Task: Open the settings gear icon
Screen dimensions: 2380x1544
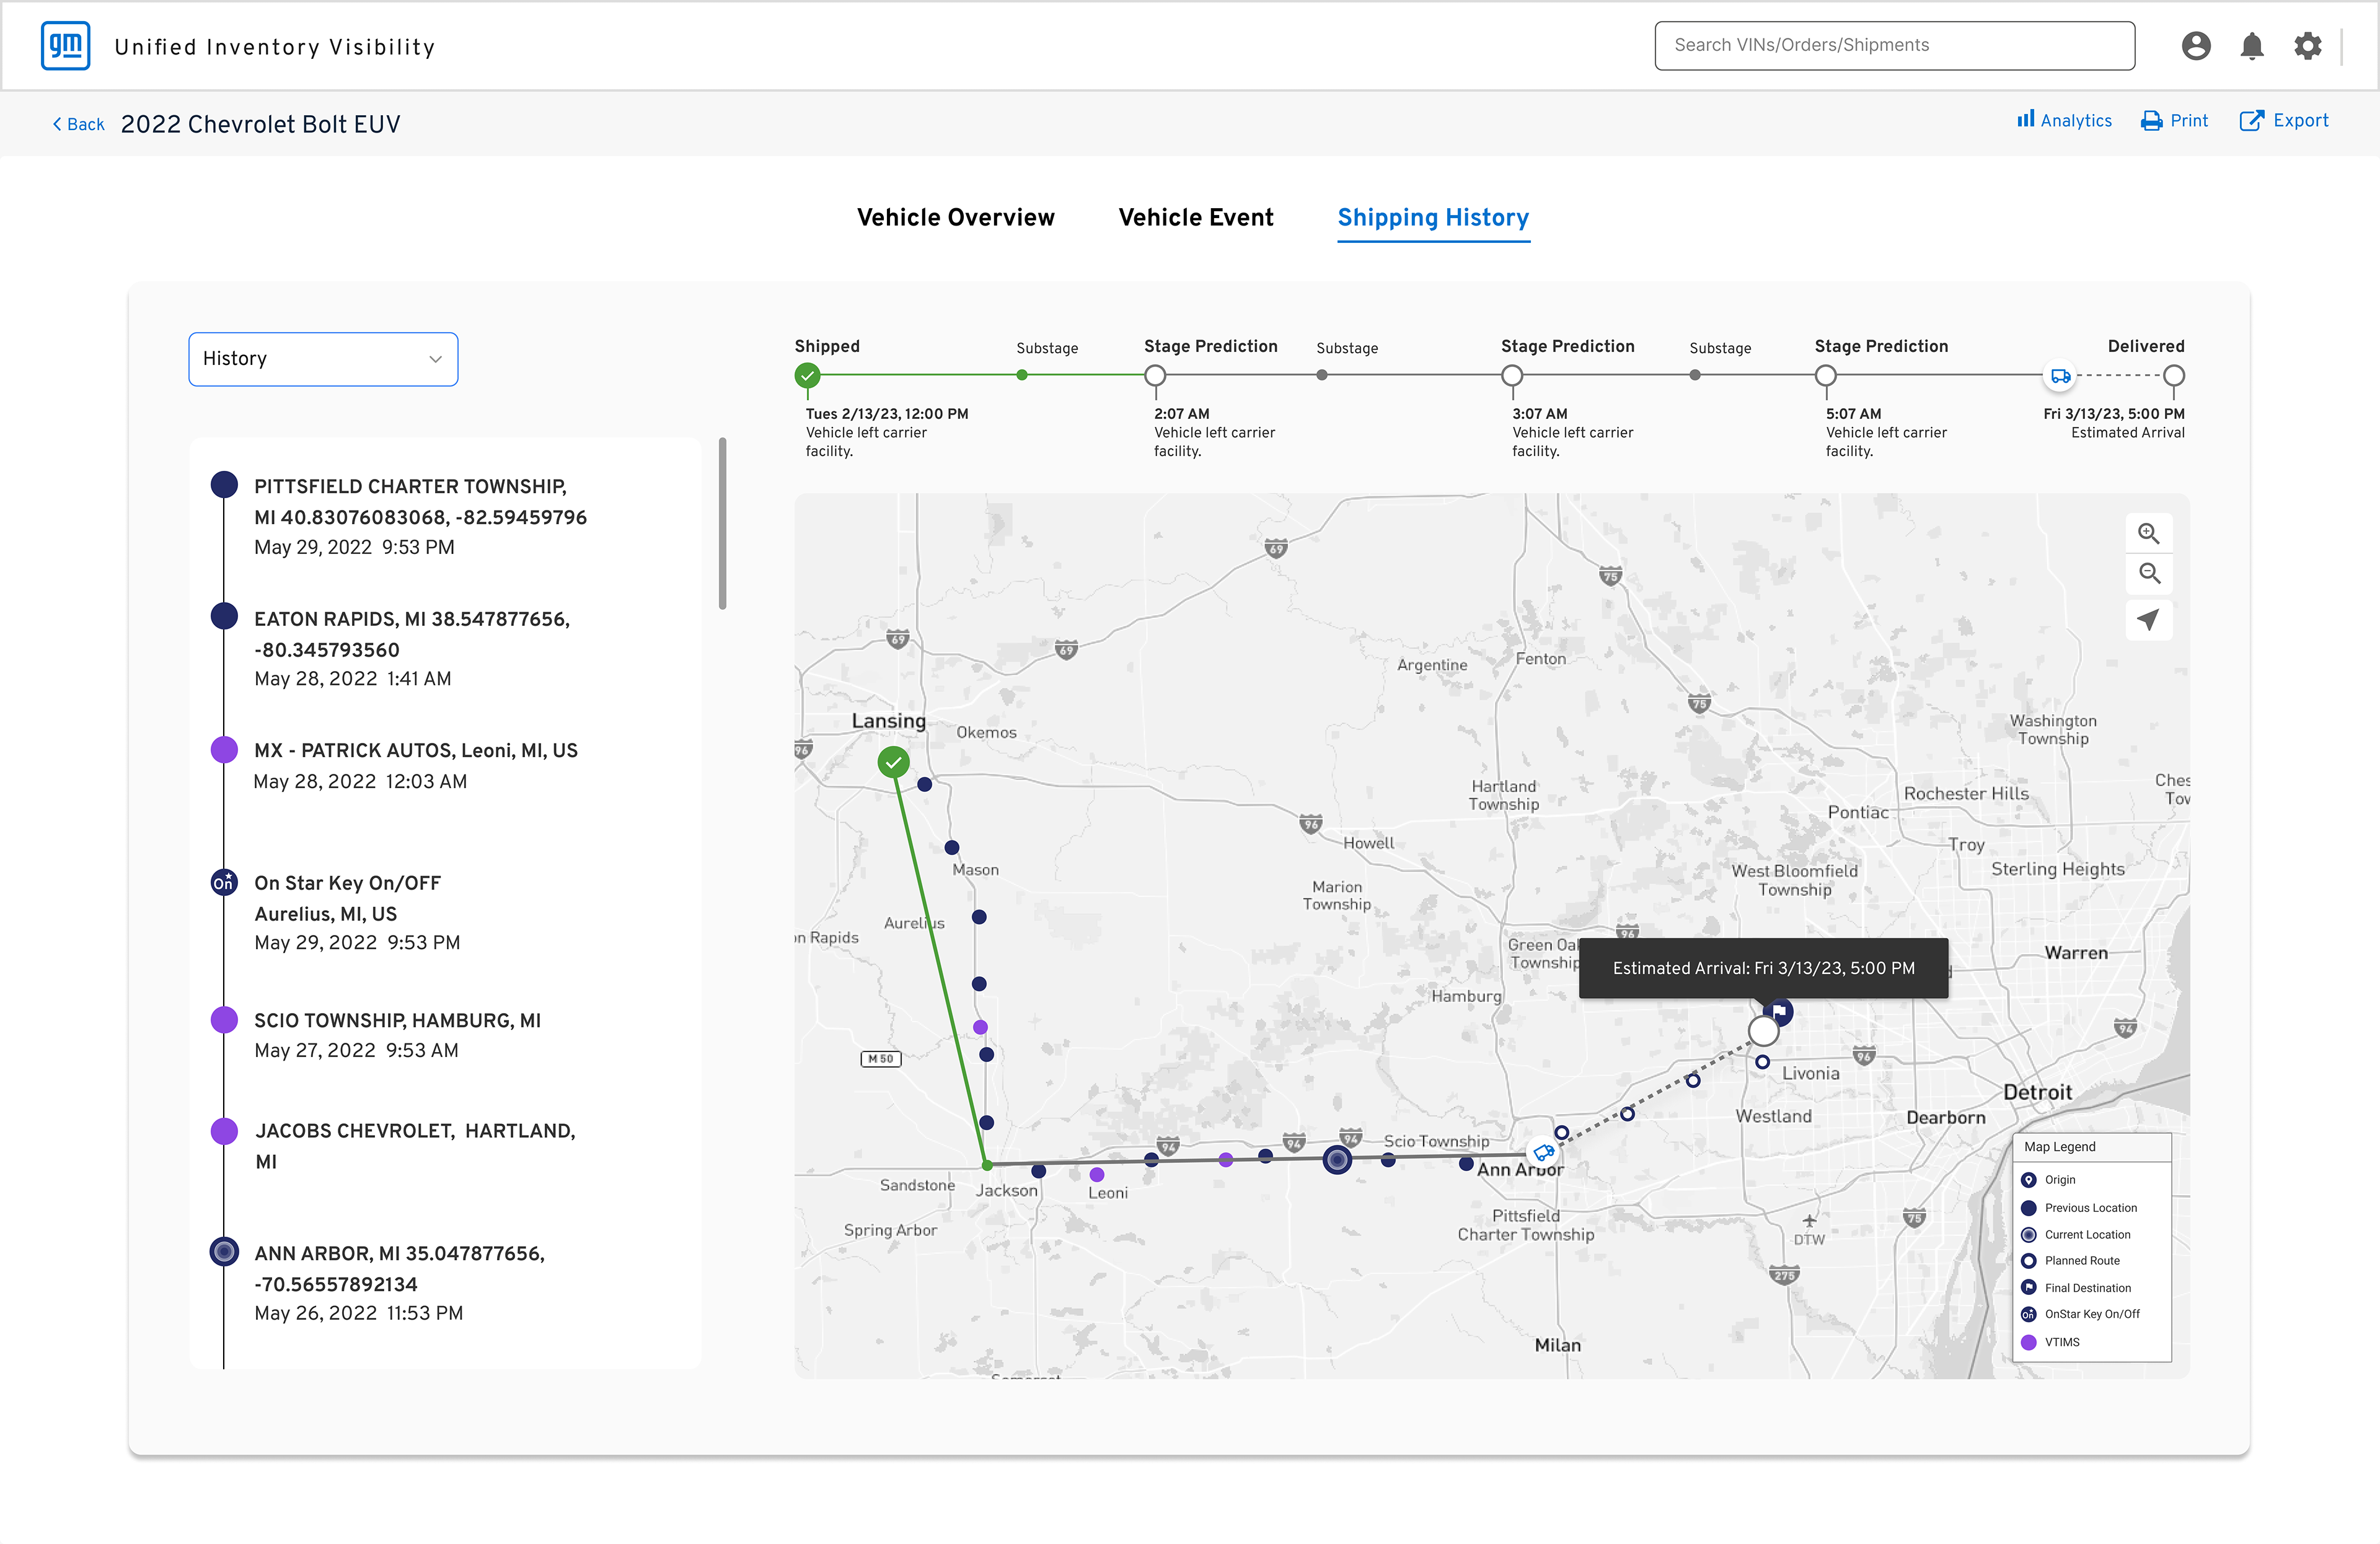Action: coord(2307,46)
